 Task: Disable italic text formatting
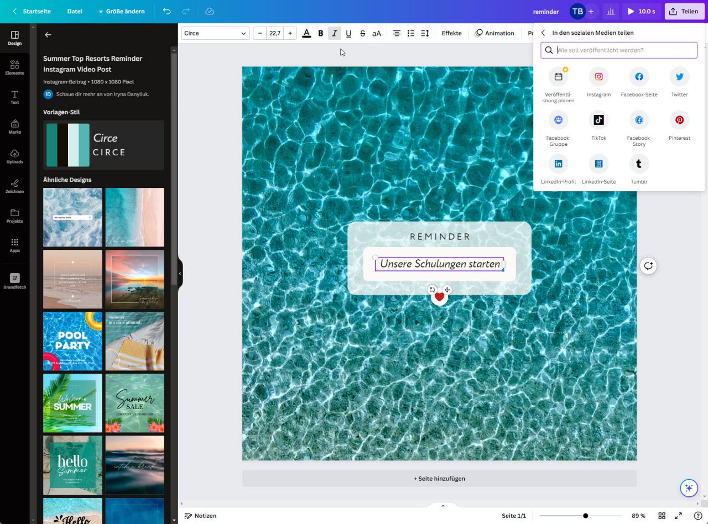pos(334,33)
